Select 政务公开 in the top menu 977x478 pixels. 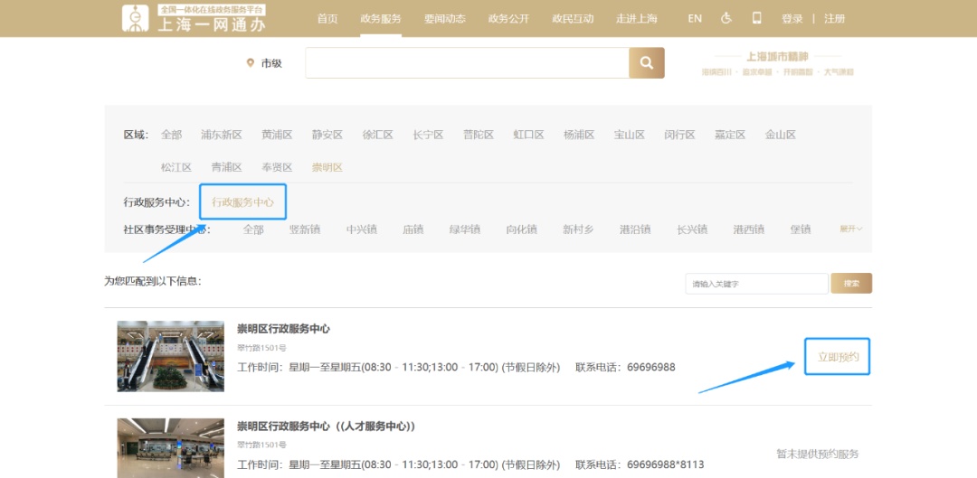coord(508,18)
